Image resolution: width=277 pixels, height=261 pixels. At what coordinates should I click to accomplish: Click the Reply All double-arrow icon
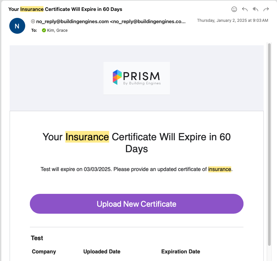click(x=255, y=9)
